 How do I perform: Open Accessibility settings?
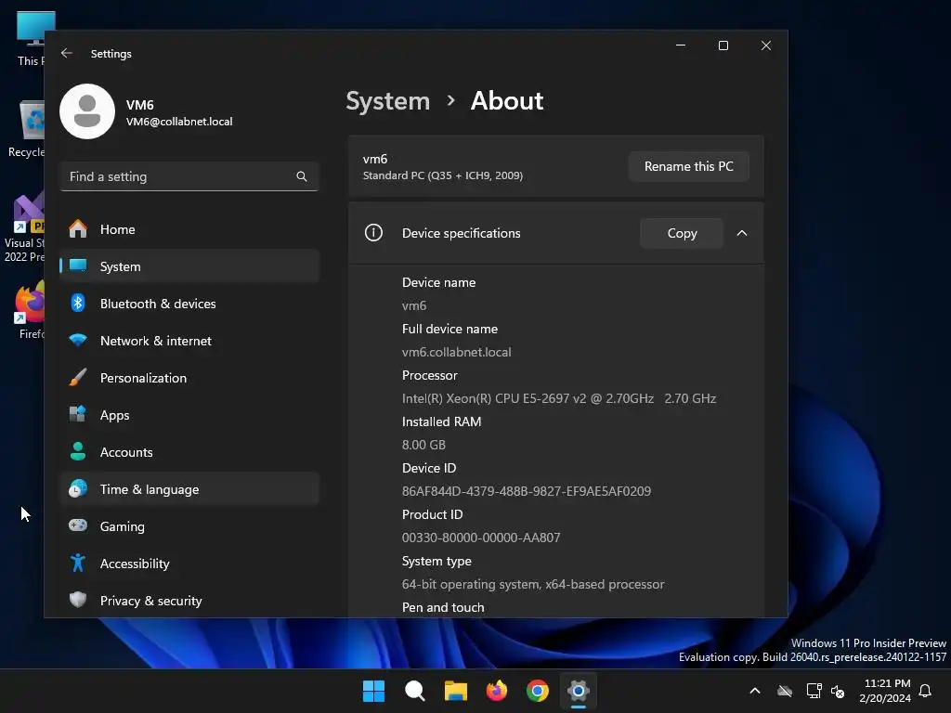pos(189,564)
